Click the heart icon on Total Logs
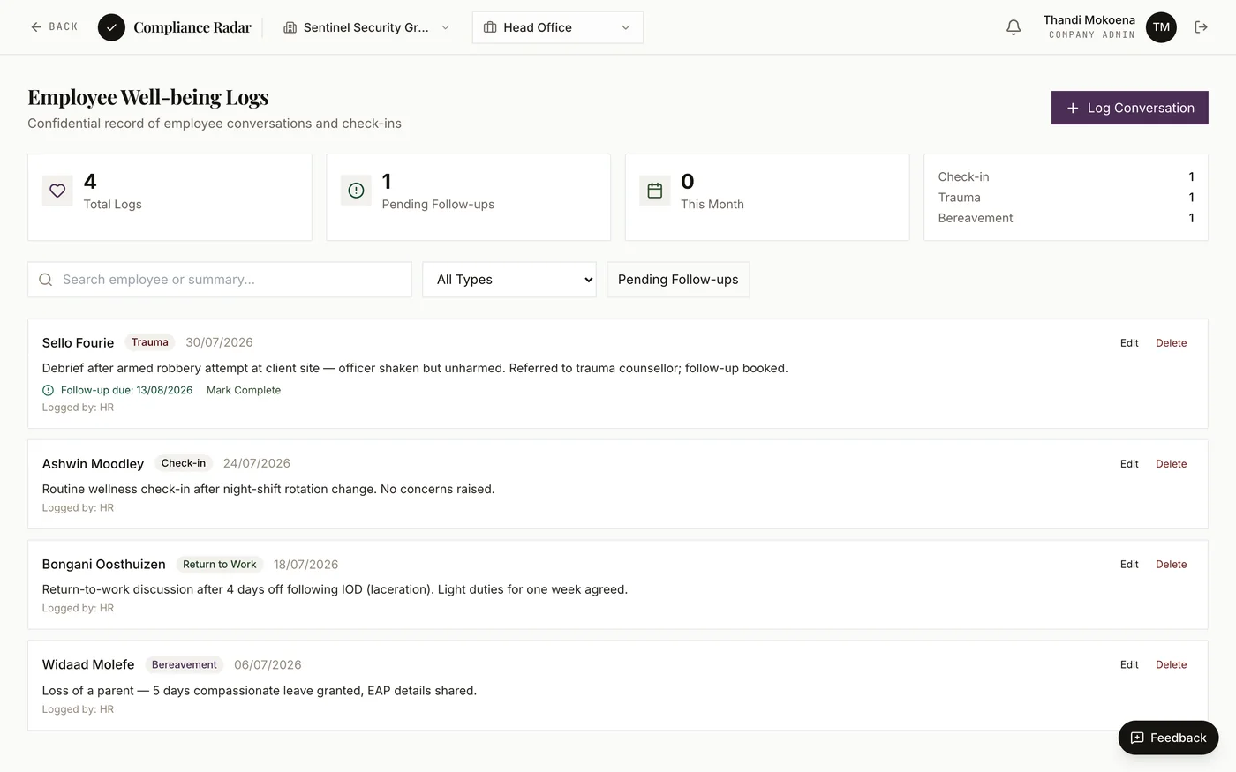The height and width of the screenshot is (772, 1236). [57, 191]
